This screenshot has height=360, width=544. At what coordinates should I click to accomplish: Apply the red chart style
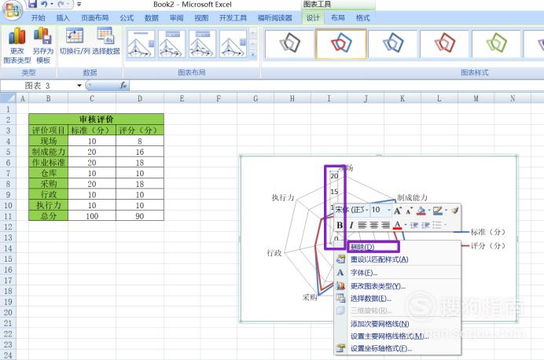click(x=444, y=44)
